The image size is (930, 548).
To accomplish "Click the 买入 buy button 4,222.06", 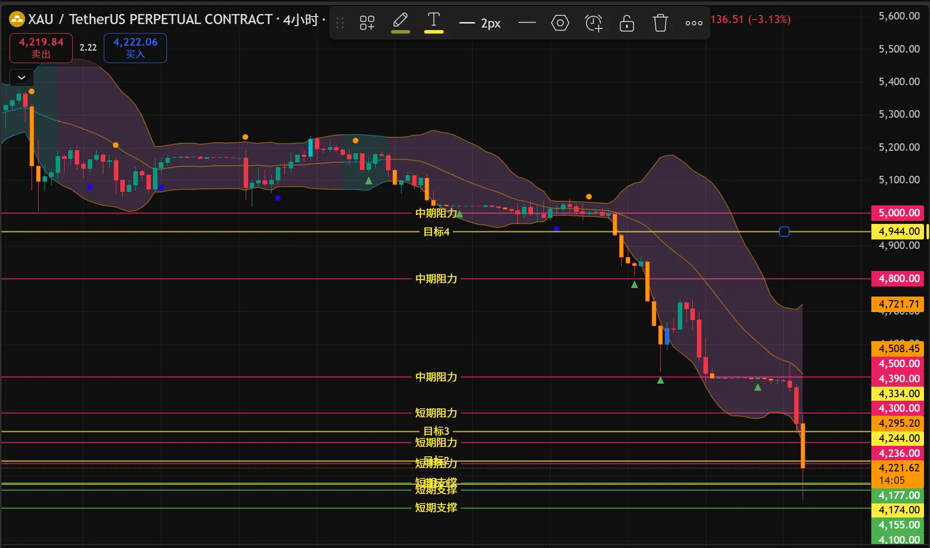I will pos(135,48).
